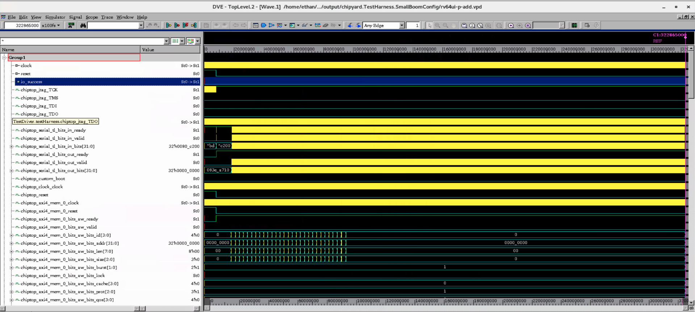Click the simulator restart icon with red X
Viewport: 695px width, 312px height.
coord(185,25)
